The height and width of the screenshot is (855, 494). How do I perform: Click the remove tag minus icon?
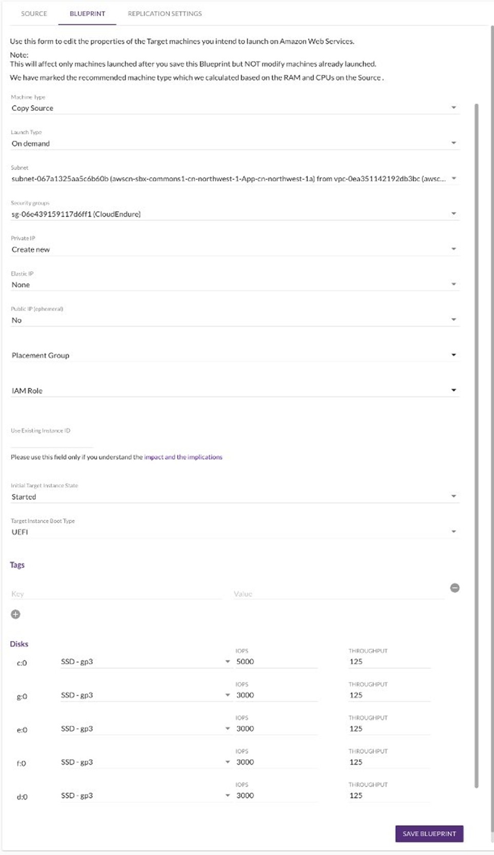(455, 588)
